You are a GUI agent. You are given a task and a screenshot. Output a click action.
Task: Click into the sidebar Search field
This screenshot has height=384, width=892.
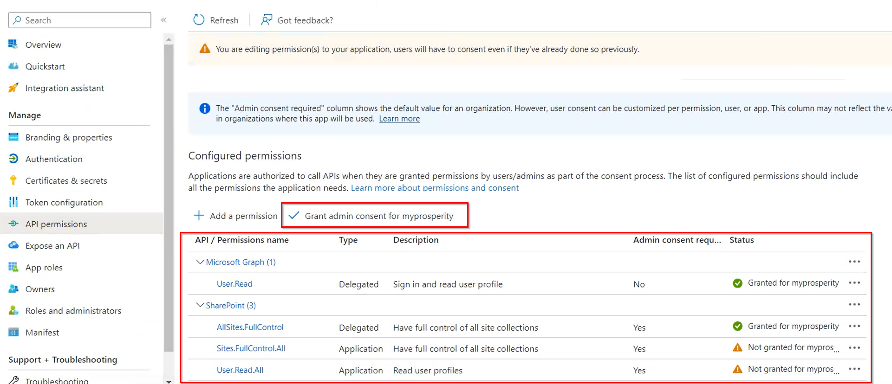pyautogui.click(x=80, y=20)
